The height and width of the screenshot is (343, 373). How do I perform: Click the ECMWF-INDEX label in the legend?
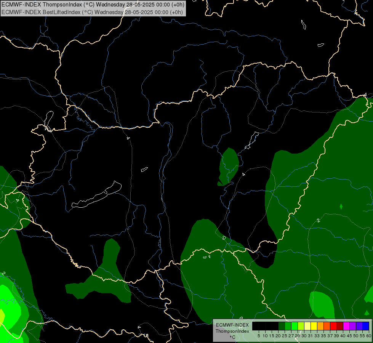click(232, 325)
